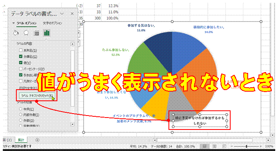Switch to 文字のオプション tab
This screenshot has width=278, height=151.
[x=53, y=23]
